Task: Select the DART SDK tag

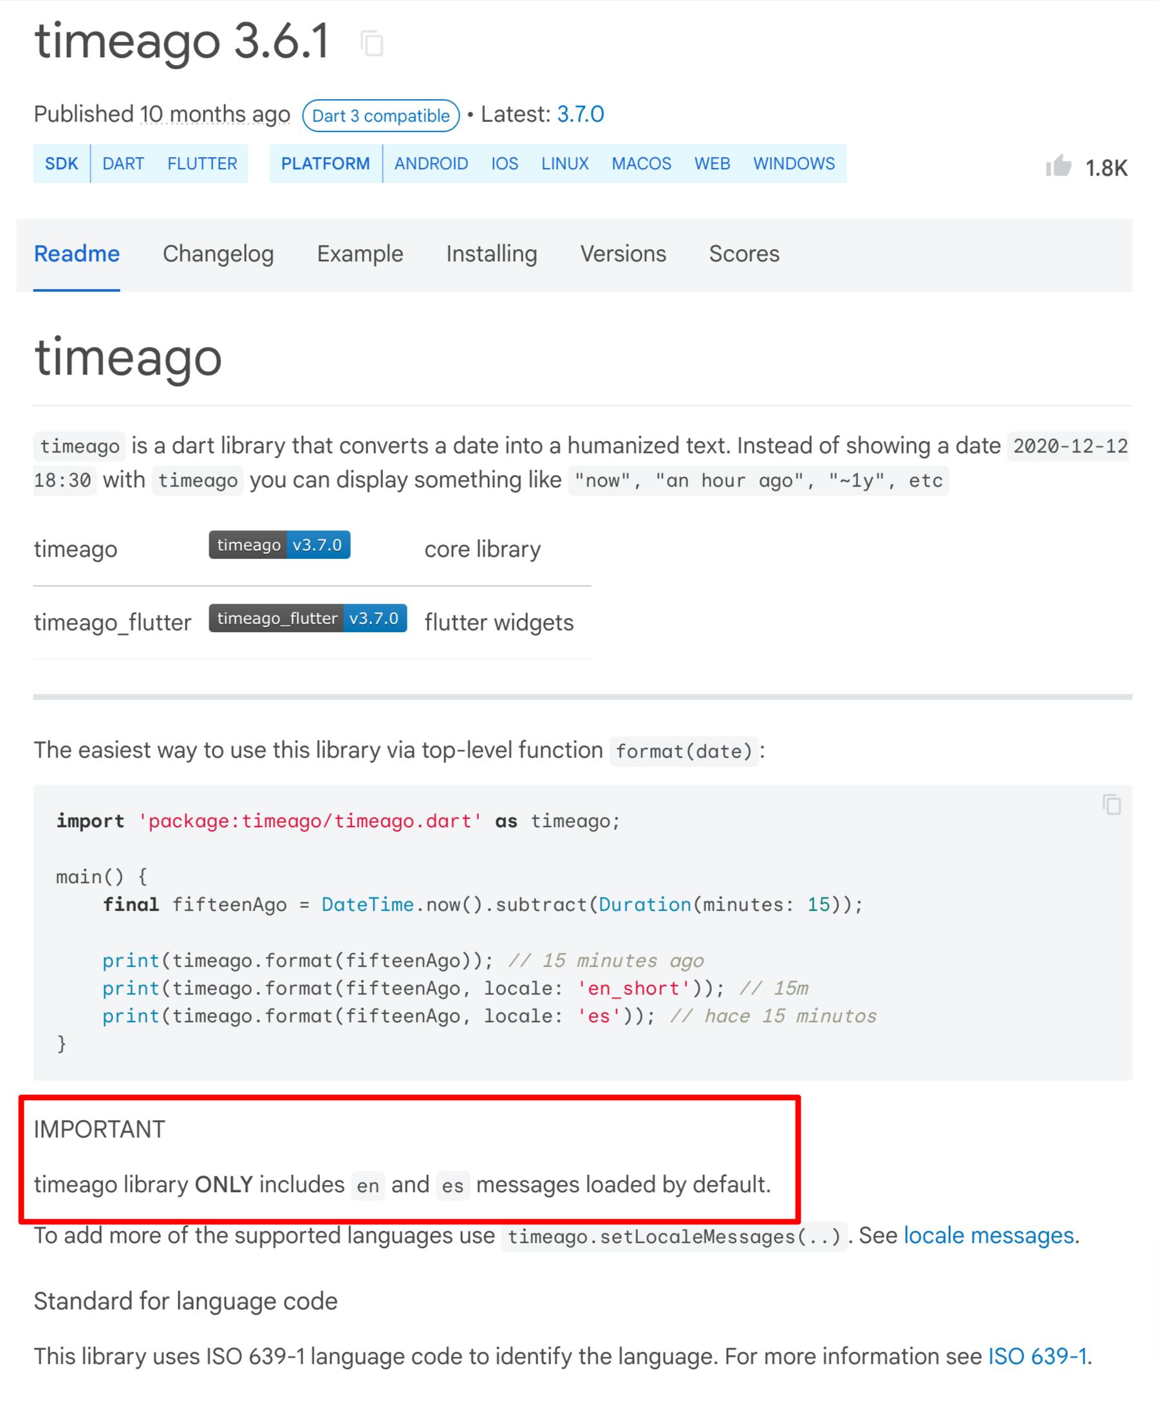Action: click(124, 164)
